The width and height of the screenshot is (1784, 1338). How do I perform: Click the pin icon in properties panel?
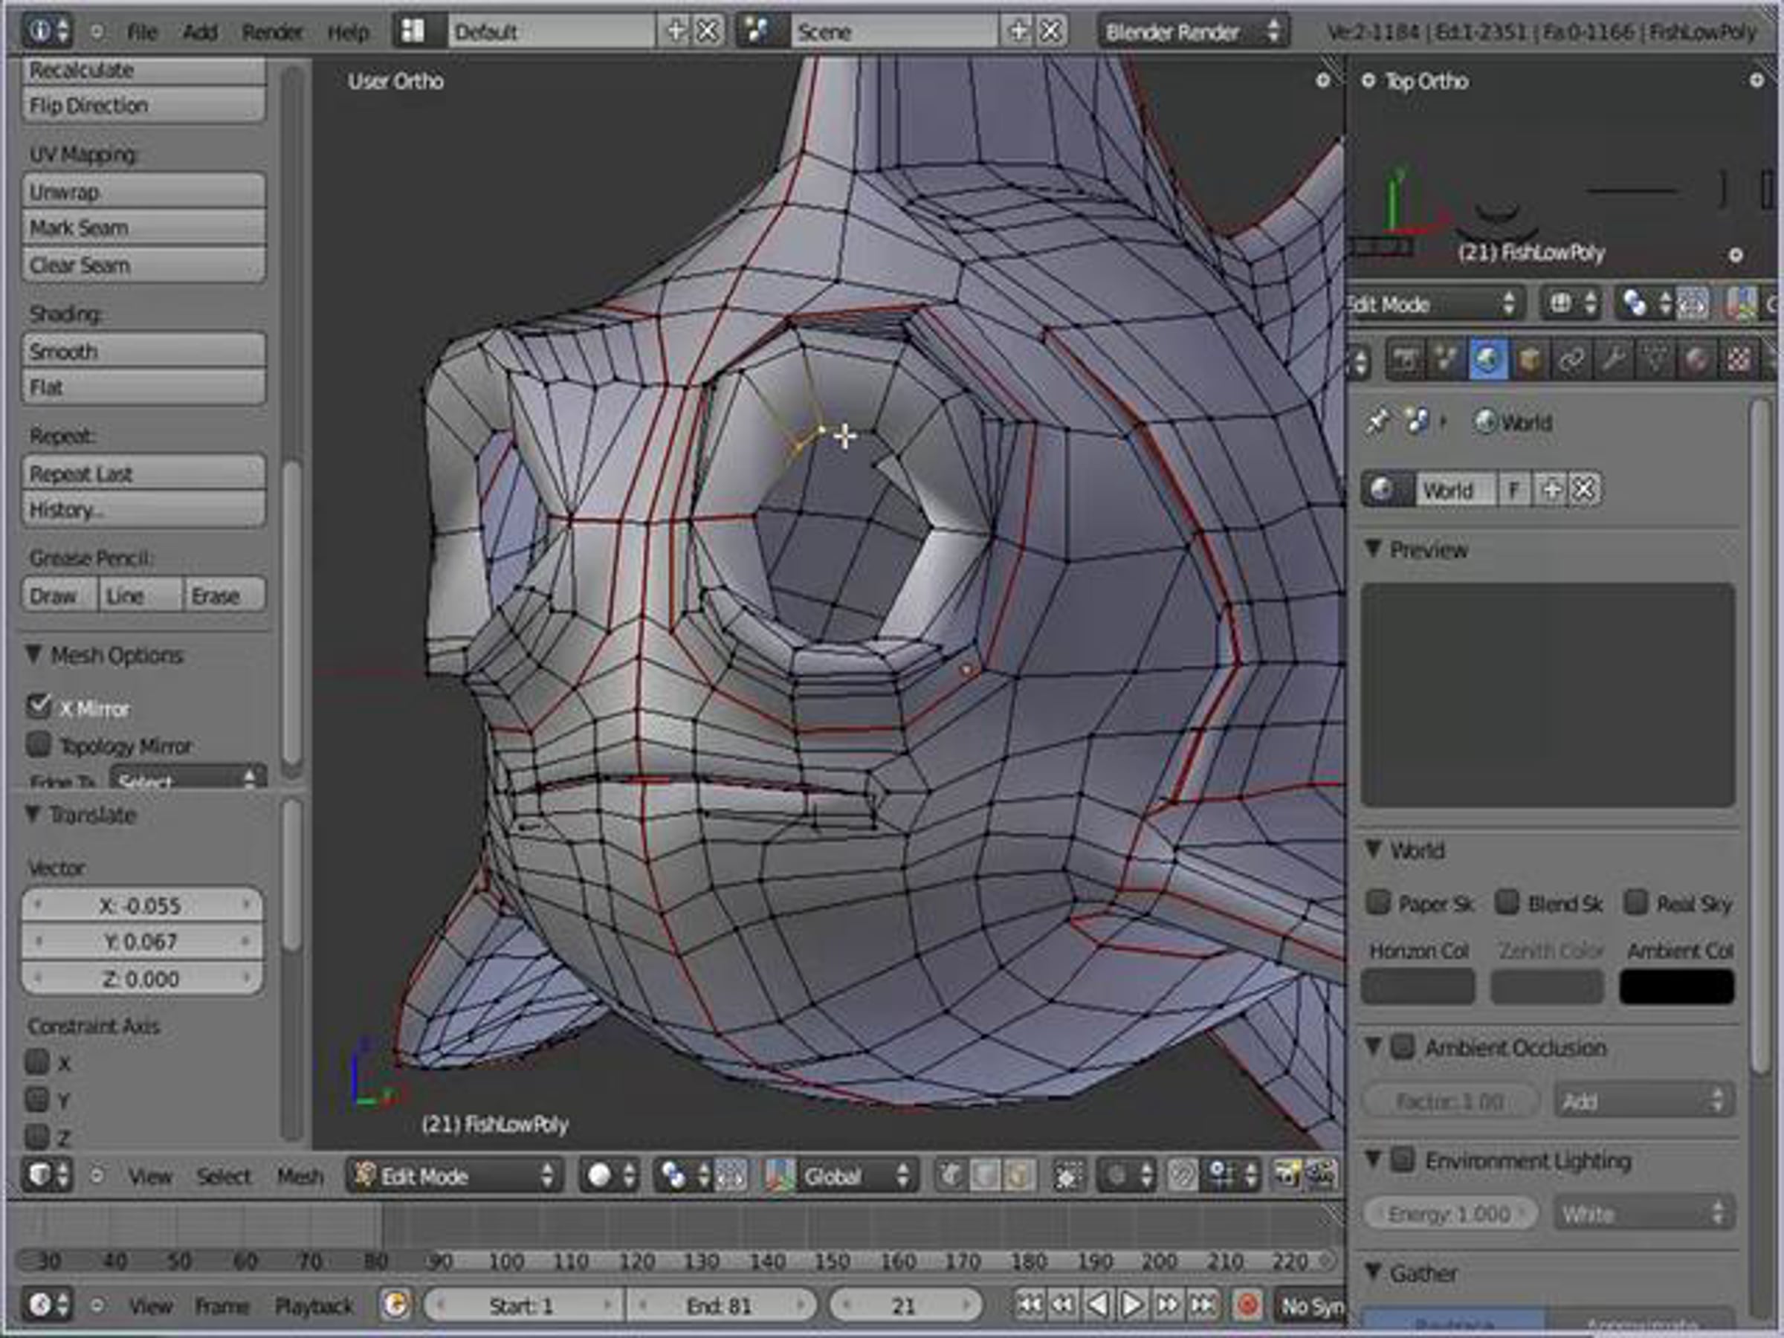(x=1377, y=421)
